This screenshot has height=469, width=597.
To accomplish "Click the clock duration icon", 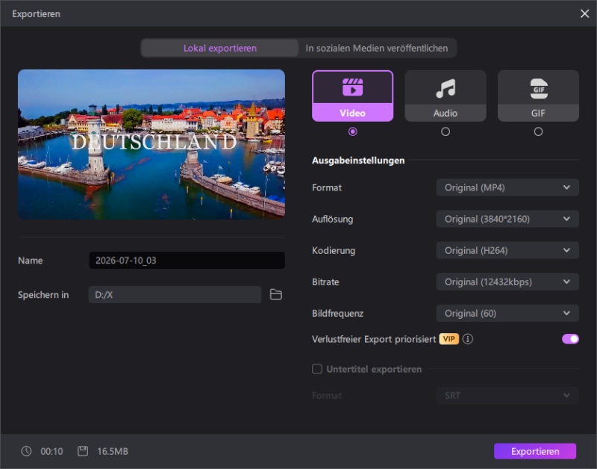I will [x=26, y=451].
